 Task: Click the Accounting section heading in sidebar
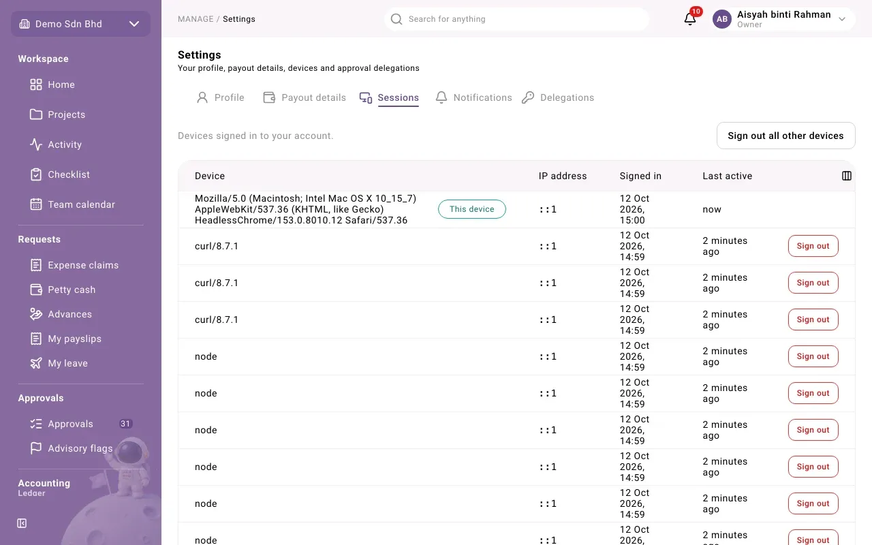coord(44,483)
